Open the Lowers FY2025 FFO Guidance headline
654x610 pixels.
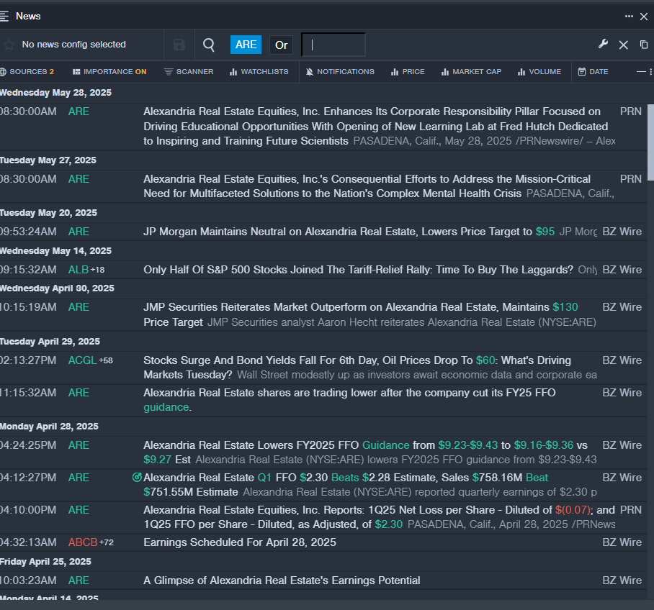click(365, 452)
